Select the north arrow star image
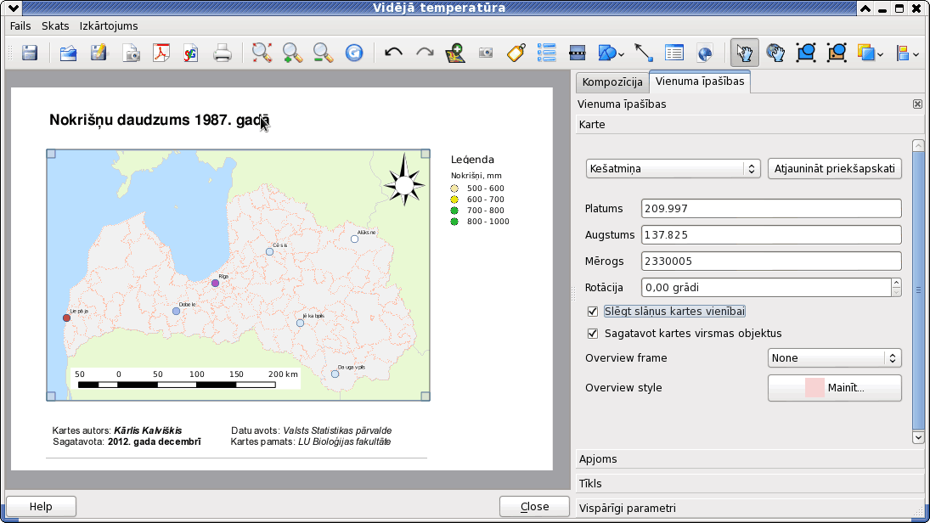The height and width of the screenshot is (523, 930). pos(404,180)
